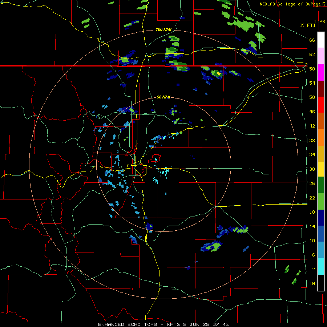Click the 22 value on the scale
The height and width of the screenshot is (327, 327).
[x=312, y=198]
